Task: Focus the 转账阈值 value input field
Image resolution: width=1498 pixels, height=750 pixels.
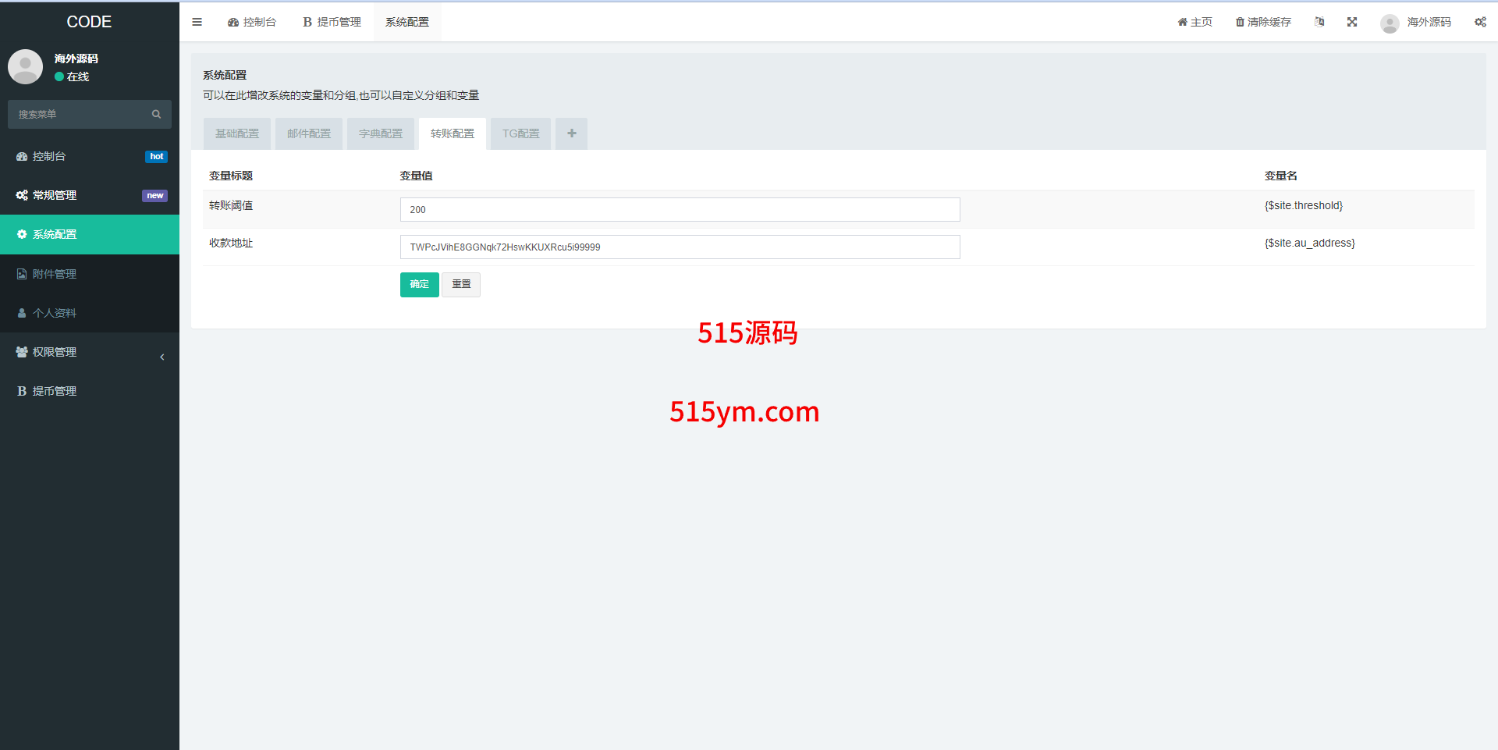Action: (x=679, y=209)
